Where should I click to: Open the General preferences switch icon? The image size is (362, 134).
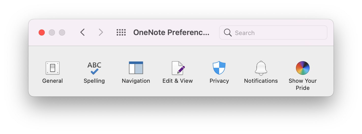point(53,68)
